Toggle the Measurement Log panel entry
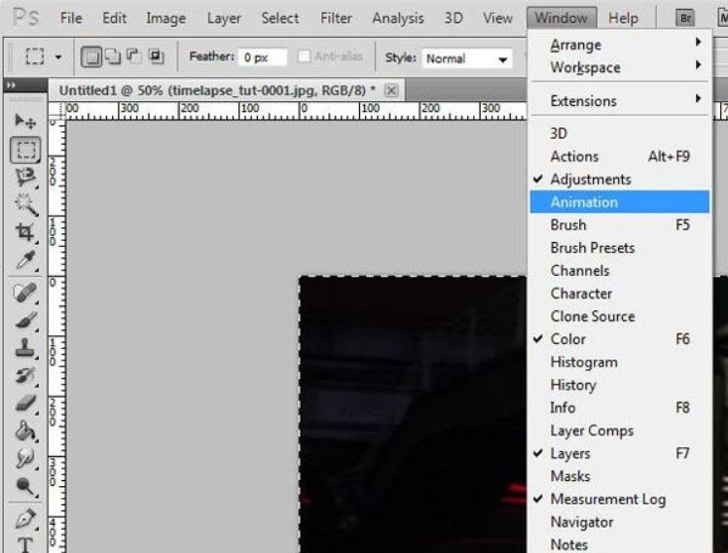The image size is (728, 553). click(620, 500)
